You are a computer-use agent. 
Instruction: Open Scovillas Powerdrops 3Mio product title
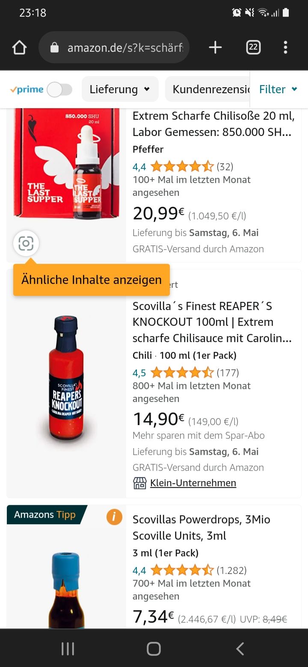pos(201,527)
